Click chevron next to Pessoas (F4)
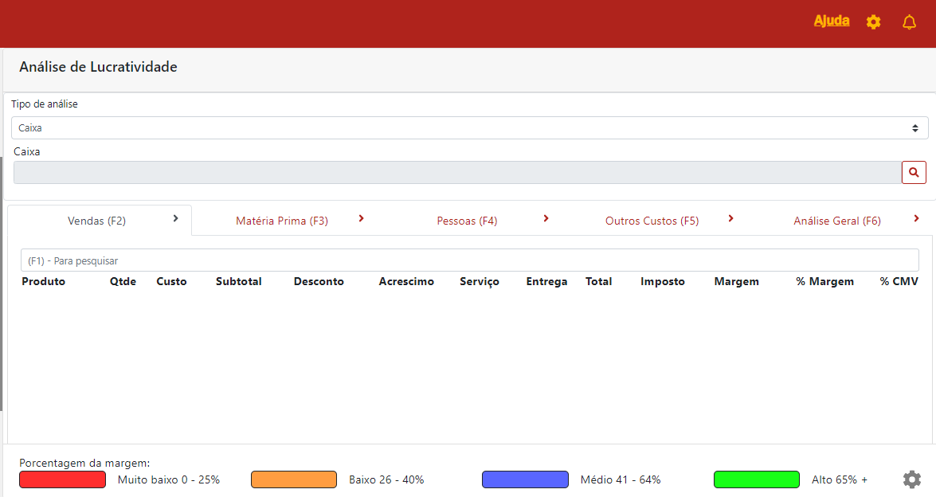Image resolution: width=936 pixels, height=497 pixels. 546,219
